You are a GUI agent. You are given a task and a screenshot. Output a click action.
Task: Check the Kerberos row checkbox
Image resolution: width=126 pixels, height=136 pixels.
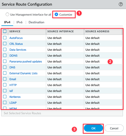[x=5, y=97]
